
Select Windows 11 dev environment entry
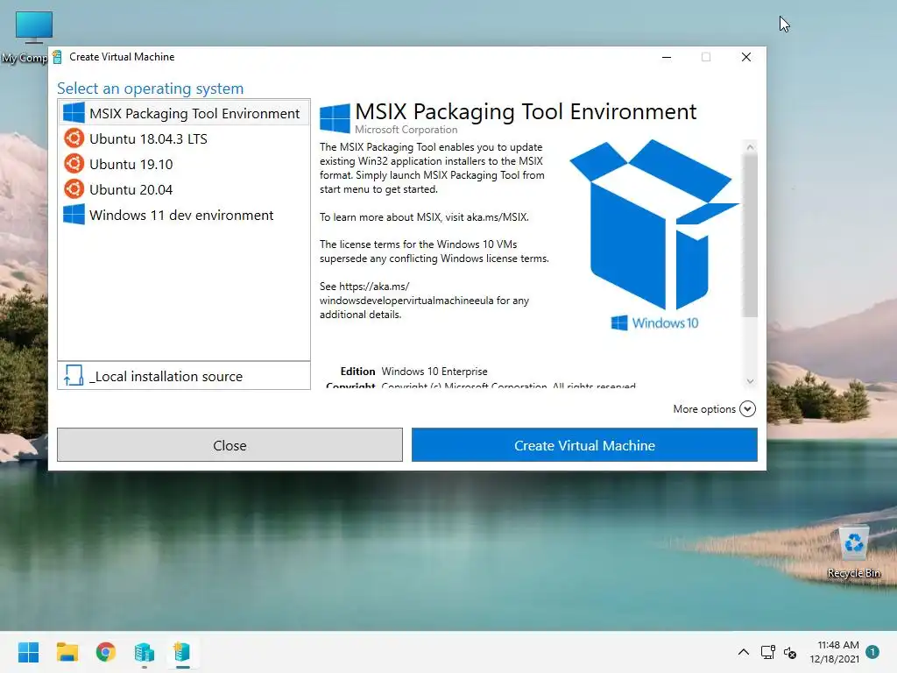click(184, 216)
